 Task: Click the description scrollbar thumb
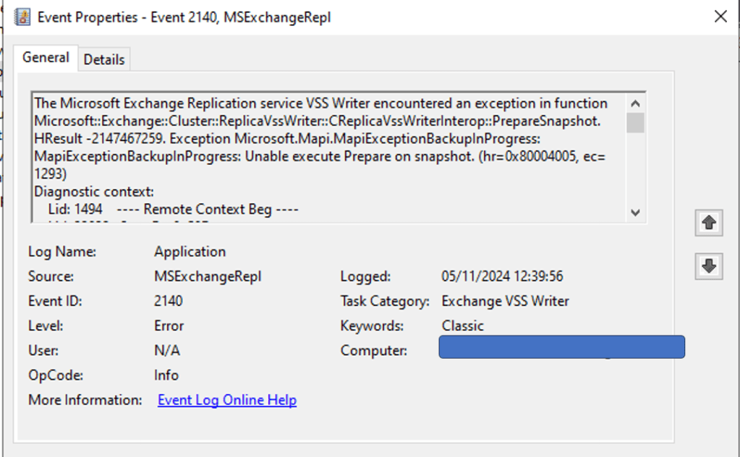click(x=635, y=122)
